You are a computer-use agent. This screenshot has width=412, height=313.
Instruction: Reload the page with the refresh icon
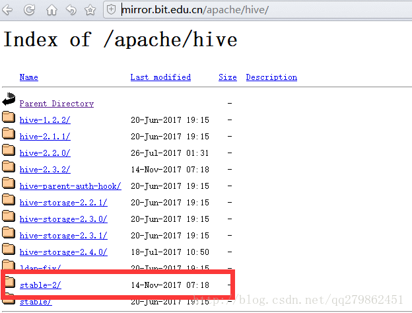coord(29,10)
